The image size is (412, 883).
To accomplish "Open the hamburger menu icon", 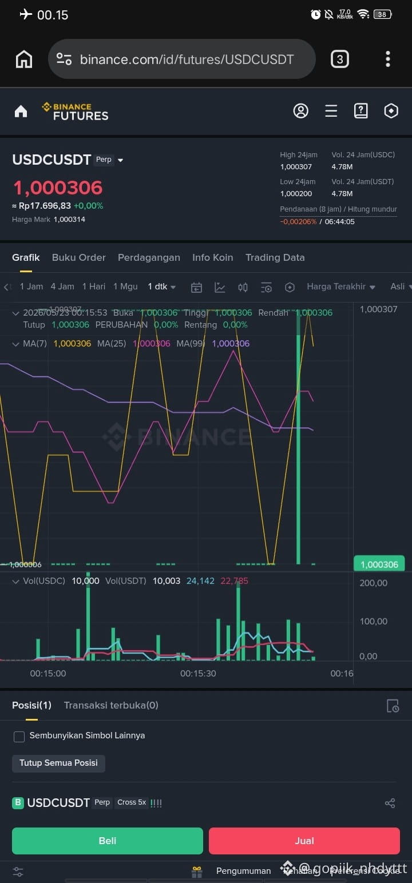I will tap(331, 111).
